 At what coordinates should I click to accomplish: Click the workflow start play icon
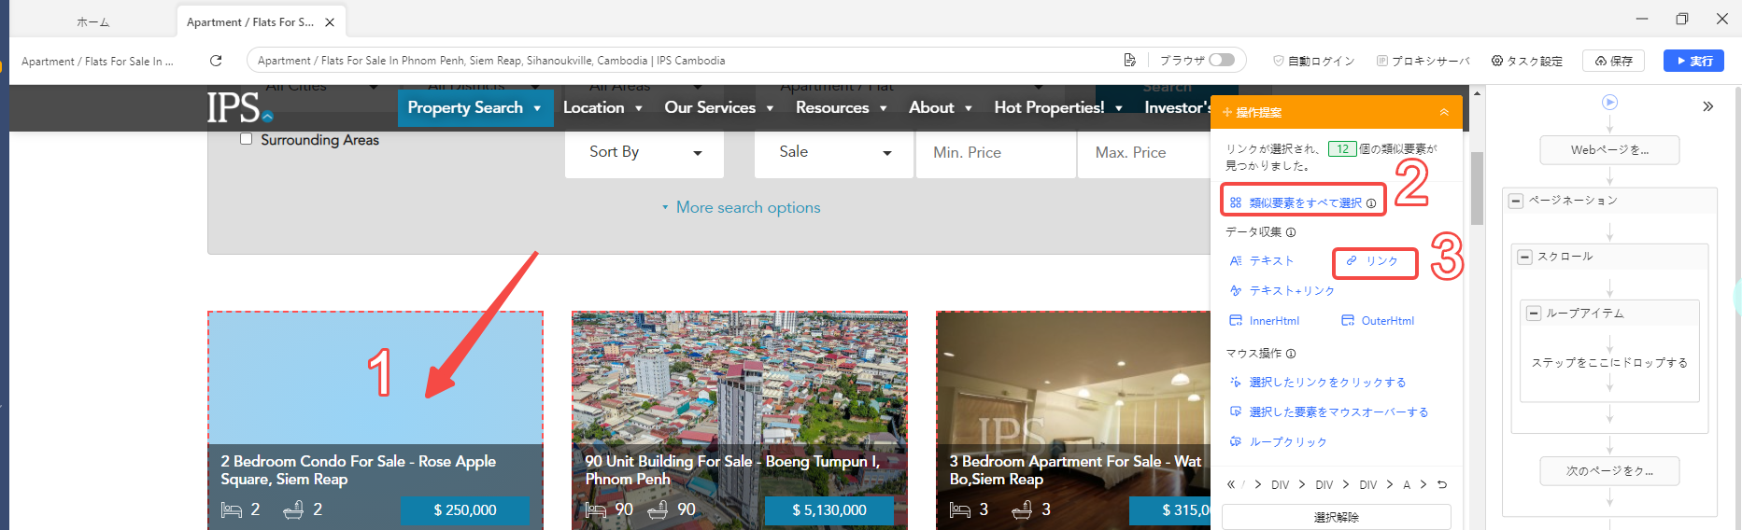point(1609,103)
